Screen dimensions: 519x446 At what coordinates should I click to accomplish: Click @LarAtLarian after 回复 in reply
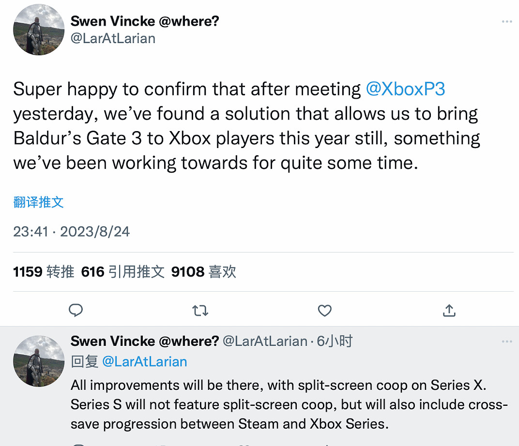click(x=145, y=361)
